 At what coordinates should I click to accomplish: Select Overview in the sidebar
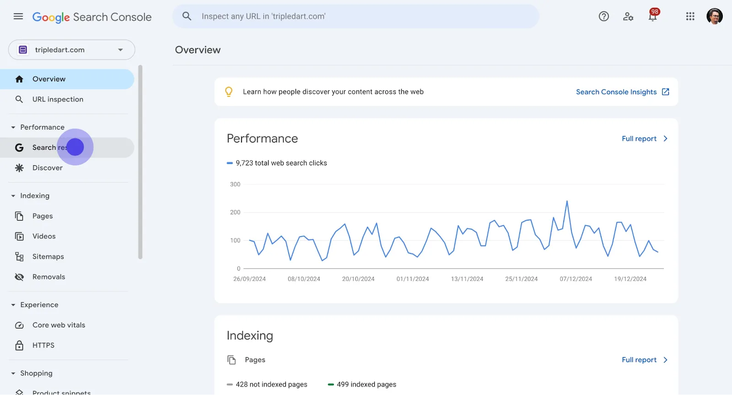(67, 79)
